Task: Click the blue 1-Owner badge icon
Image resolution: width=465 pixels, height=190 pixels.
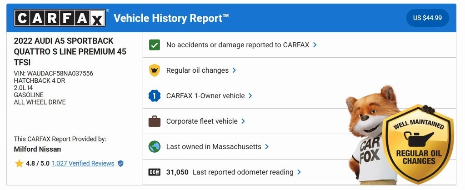Action: pos(155,96)
